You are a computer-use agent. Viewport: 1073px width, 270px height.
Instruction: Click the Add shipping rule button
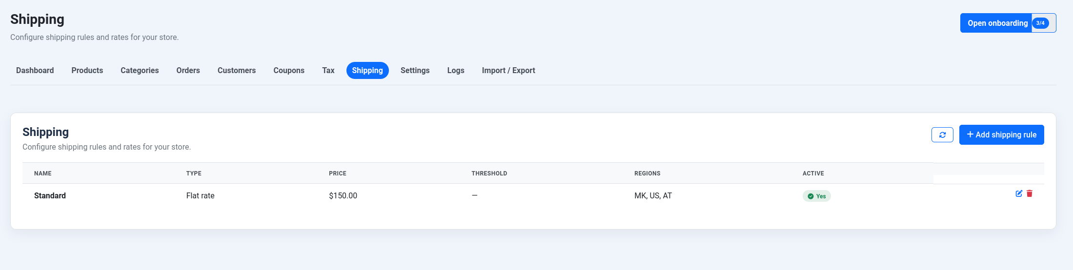pos(1001,135)
